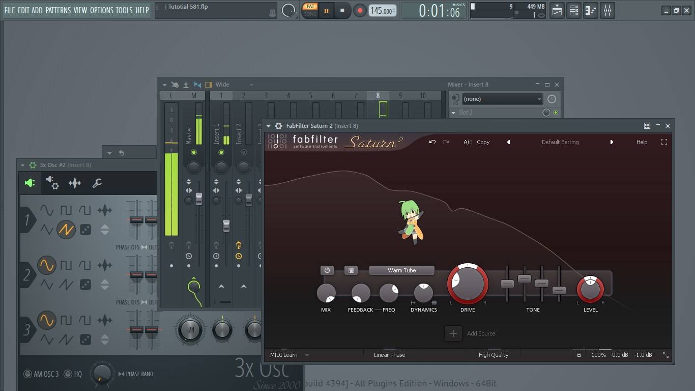Open Mixer input (none) dropdown

point(502,99)
